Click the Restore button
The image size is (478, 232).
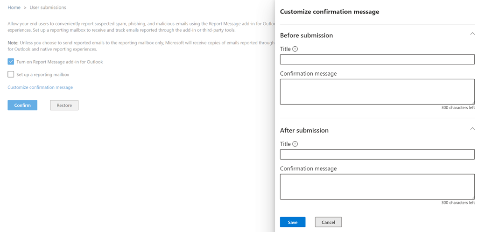[x=64, y=105]
